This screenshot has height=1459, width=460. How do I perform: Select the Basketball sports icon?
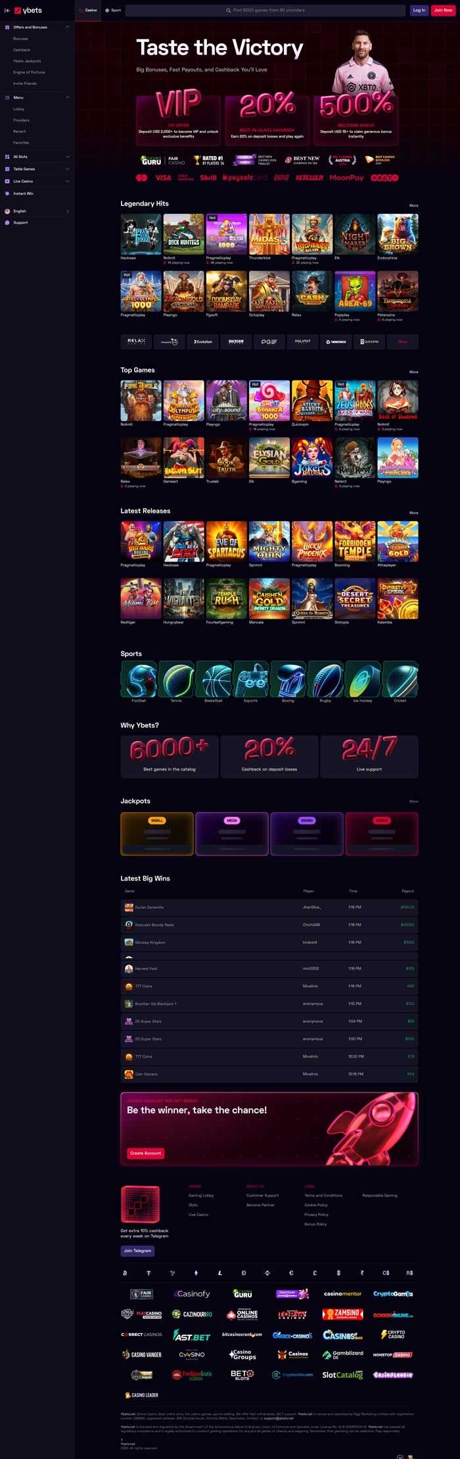[x=214, y=678]
